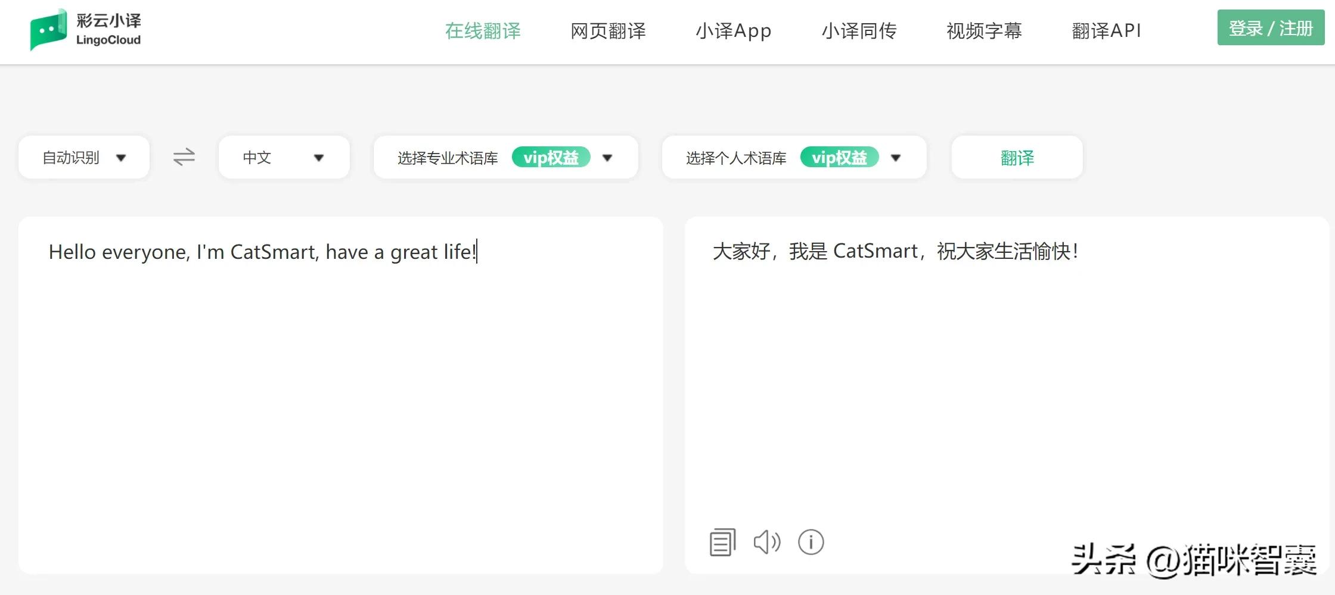Copy the translated text

(x=722, y=542)
